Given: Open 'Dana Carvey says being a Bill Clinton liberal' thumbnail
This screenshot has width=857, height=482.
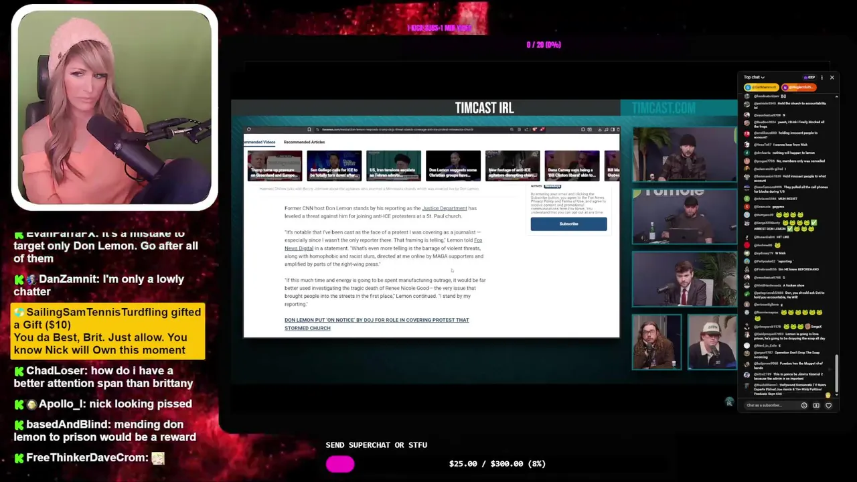Looking at the screenshot, I should (x=572, y=165).
